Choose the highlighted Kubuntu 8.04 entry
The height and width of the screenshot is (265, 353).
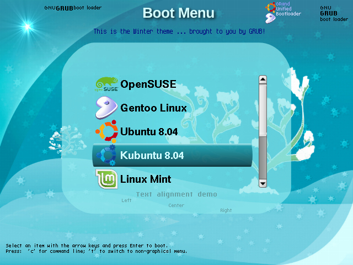pyautogui.click(x=172, y=155)
